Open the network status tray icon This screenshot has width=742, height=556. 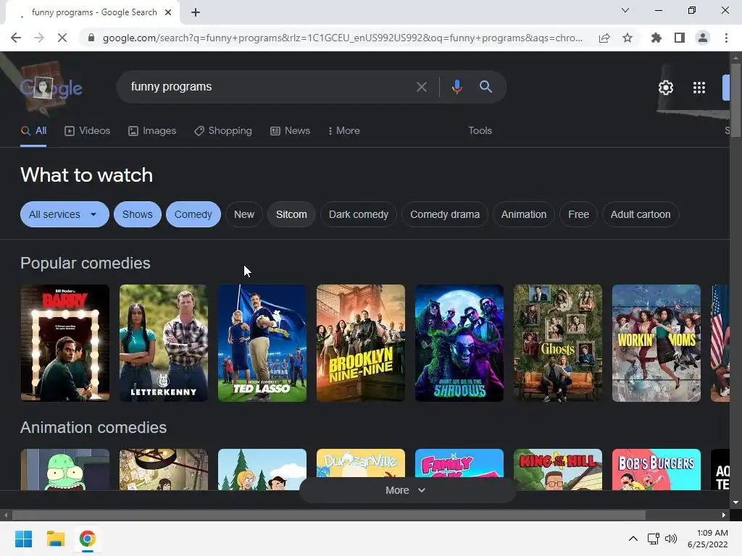(x=654, y=539)
